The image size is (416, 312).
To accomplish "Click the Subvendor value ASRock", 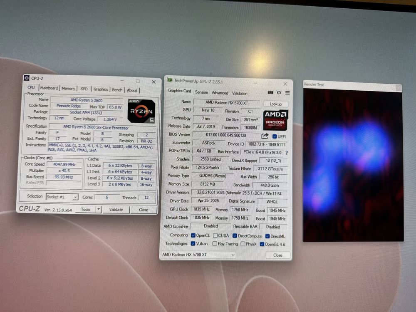I will [209, 143].
